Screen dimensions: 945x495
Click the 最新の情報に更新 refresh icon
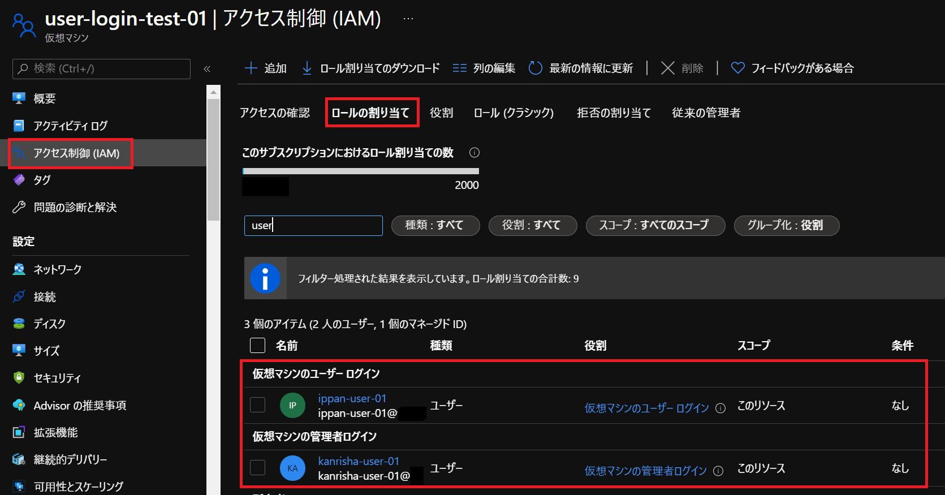(535, 68)
